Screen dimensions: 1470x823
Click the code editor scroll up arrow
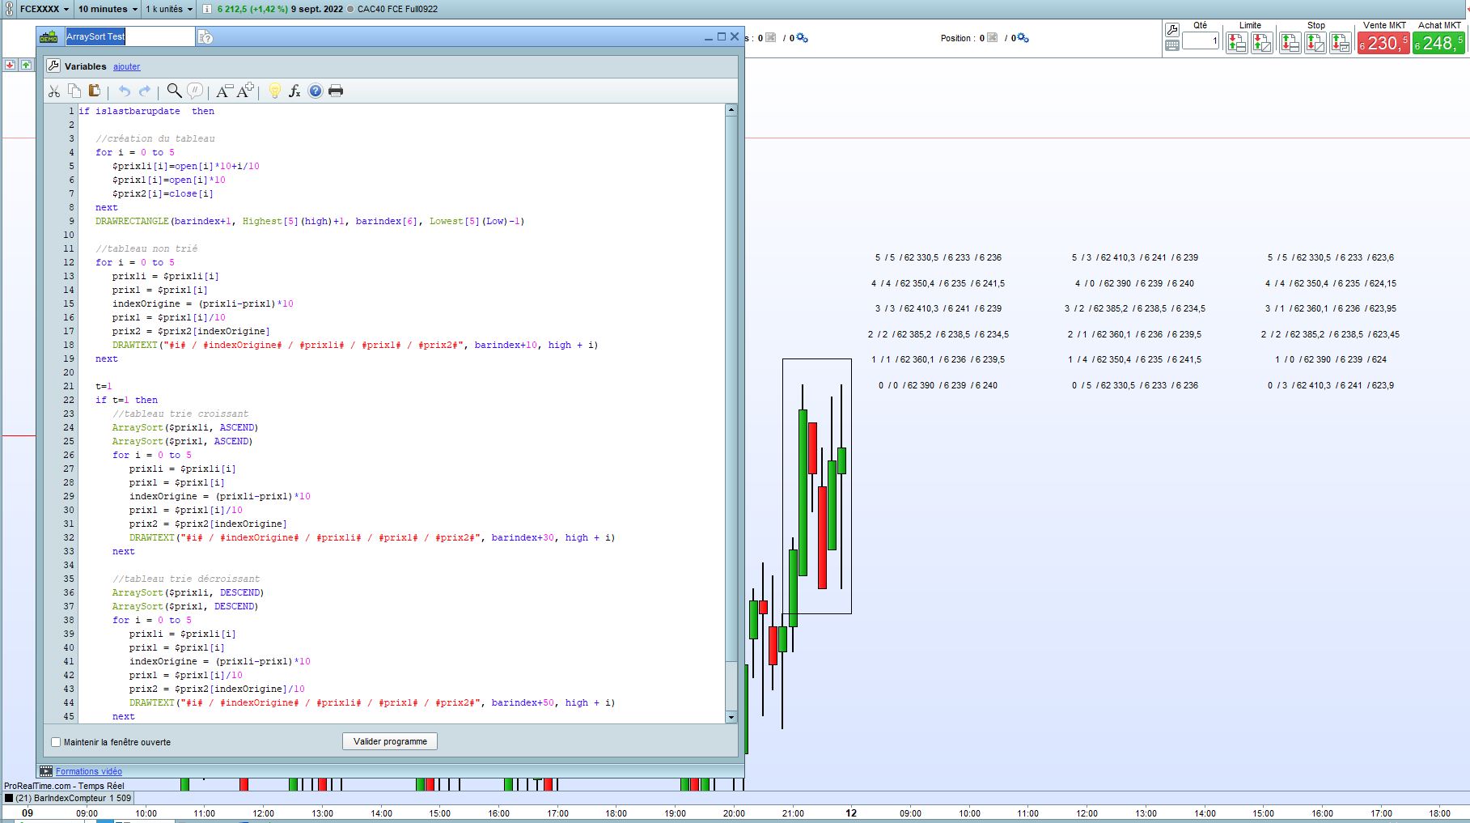coord(731,110)
